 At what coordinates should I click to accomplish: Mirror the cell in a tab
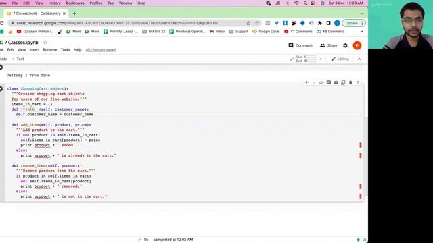click(x=343, y=82)
